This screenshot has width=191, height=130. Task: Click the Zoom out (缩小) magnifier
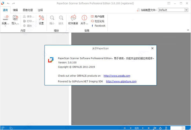point(52,18)
